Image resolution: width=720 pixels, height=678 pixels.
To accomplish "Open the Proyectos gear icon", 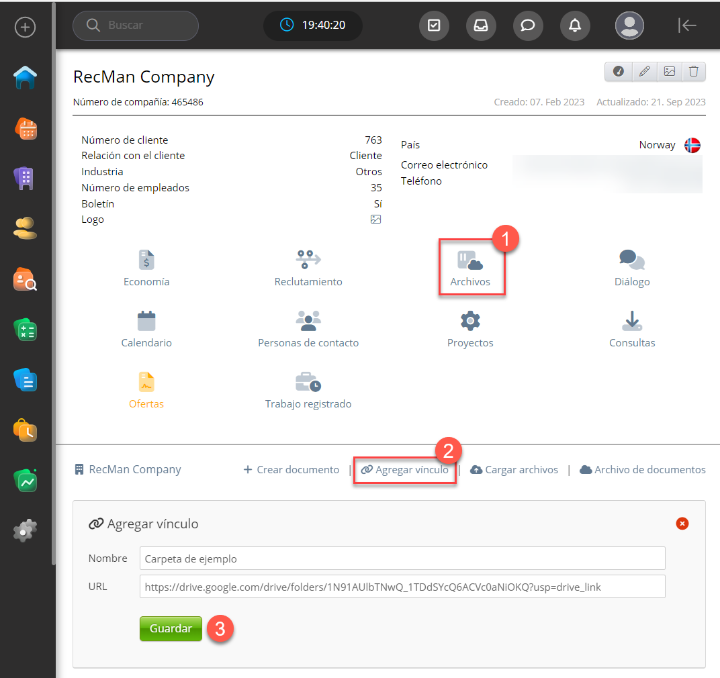I will [x=470, y=322].
